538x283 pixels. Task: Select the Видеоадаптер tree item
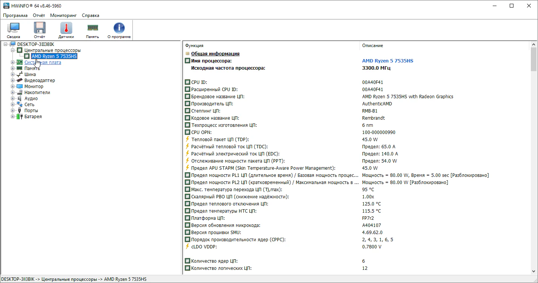click(x=40, y=81)
